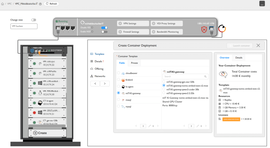Switch to the Private templates tab
Viewport: 270px width, 148px height.
pos(134,63)
